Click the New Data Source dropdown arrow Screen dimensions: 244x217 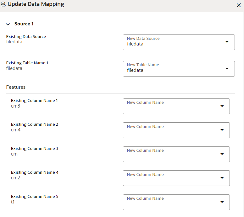coord(227,42)
